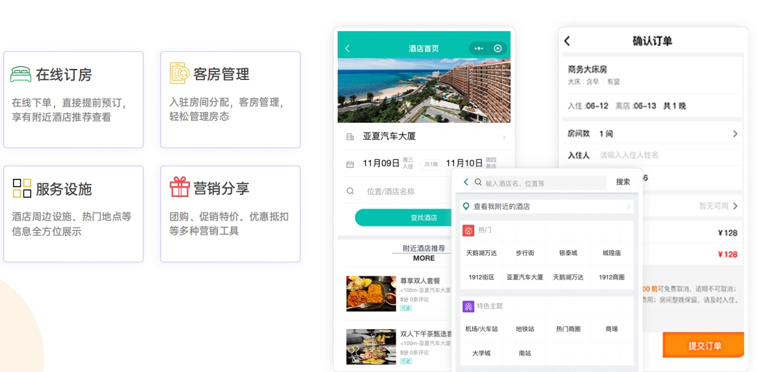Image resolution: width=758 pixels, height=372 pixels.
Task: Go back from 确认订单 screen
Action: coord(567,42)
